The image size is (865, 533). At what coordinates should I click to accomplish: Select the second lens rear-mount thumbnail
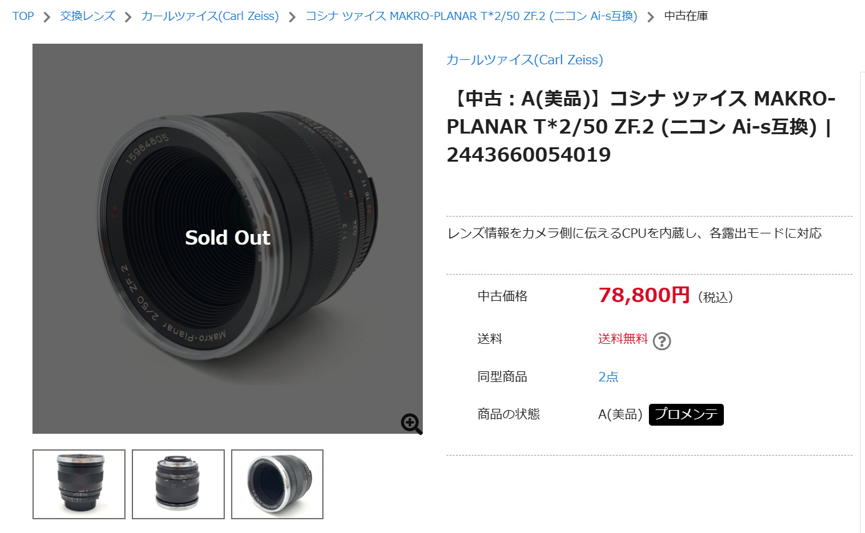tap(178, 484)
